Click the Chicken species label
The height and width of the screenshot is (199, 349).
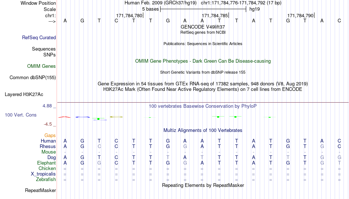47,168
